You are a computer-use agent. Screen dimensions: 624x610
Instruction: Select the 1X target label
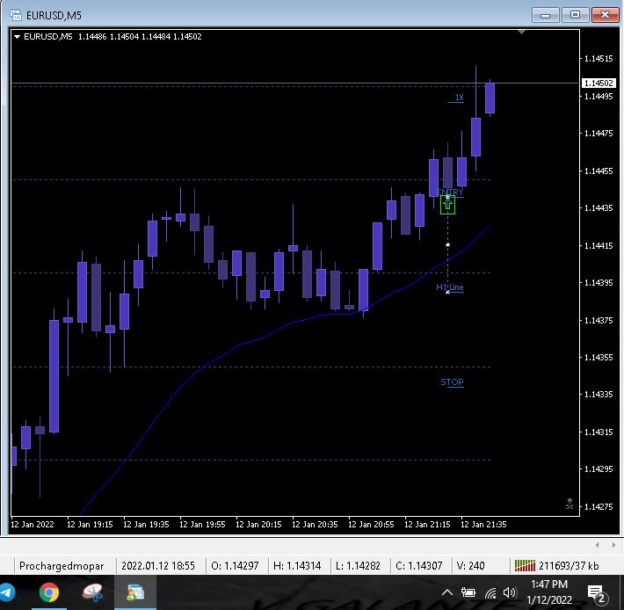point(460,98)
